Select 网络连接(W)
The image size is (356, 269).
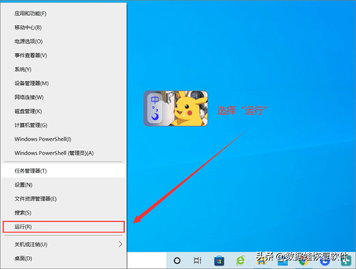pyautogui.click(x=64, y=97)
